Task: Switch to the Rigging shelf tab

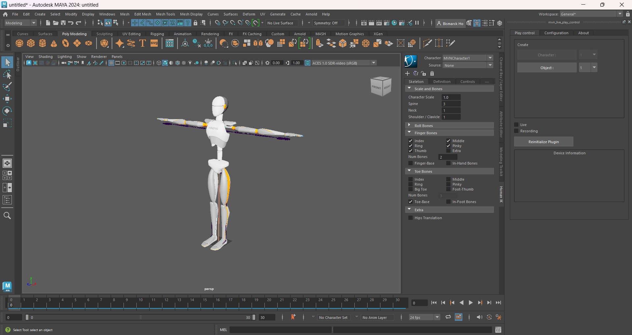Action: pos(157,34)
